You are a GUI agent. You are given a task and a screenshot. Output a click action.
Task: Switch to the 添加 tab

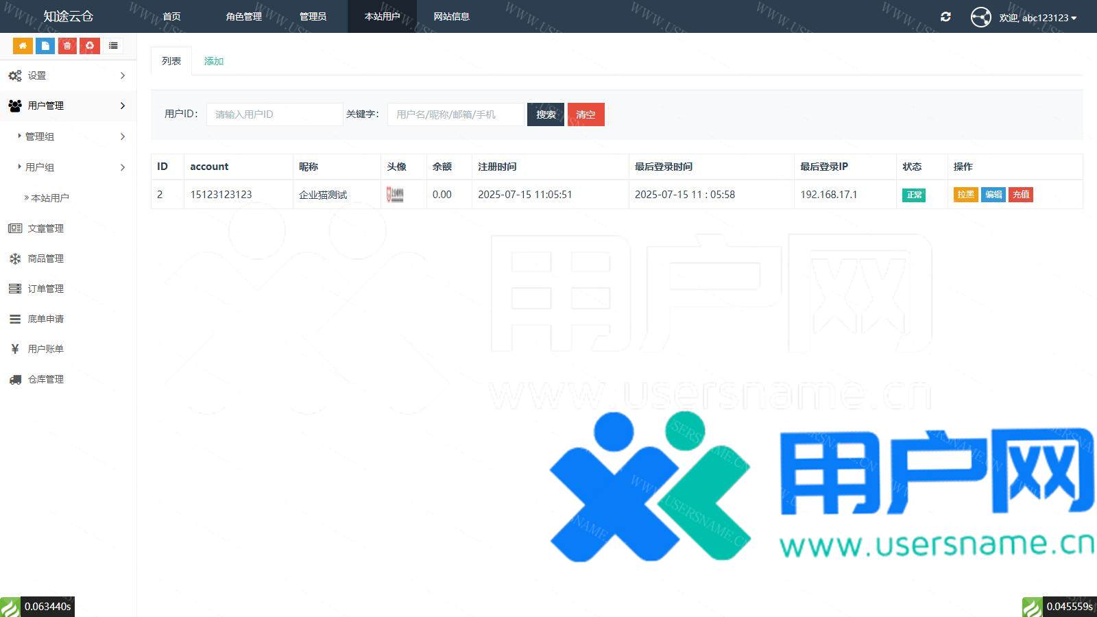pyautogui.click(x=214, y=61)
